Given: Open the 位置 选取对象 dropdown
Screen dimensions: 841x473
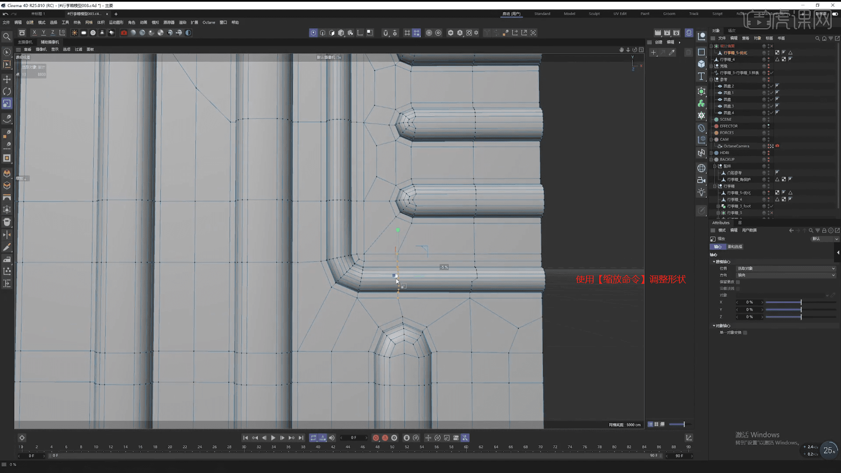Looking at the screenshot, I should pyautogui.click(x=786, y=269).
